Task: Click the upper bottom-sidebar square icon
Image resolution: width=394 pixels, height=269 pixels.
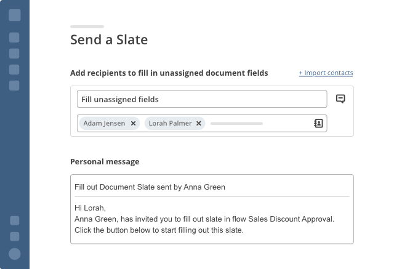Action: pyautogui.click(x=15, y=220)
